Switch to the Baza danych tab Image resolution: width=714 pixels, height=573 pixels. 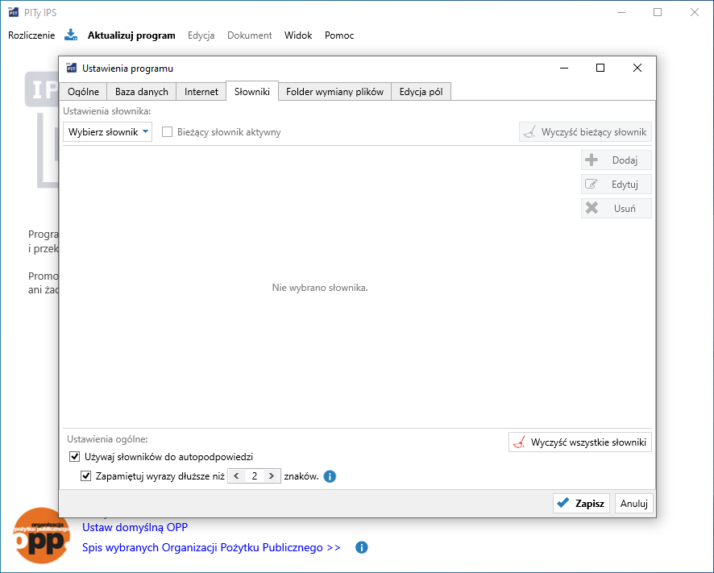point(142,92)
